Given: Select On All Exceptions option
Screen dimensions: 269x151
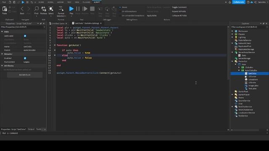Looking at the screenshot, I should 129,11.
